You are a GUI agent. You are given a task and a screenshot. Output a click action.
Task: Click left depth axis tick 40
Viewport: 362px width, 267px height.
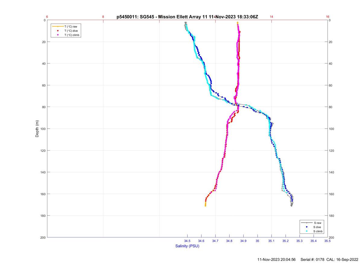click(x=44, y=64)
